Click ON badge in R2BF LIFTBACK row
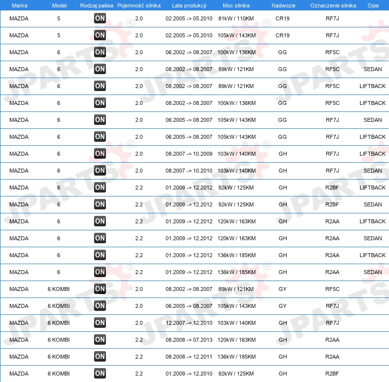The width and height of the screenshot is (389, 382). click(x=100, y=188)
